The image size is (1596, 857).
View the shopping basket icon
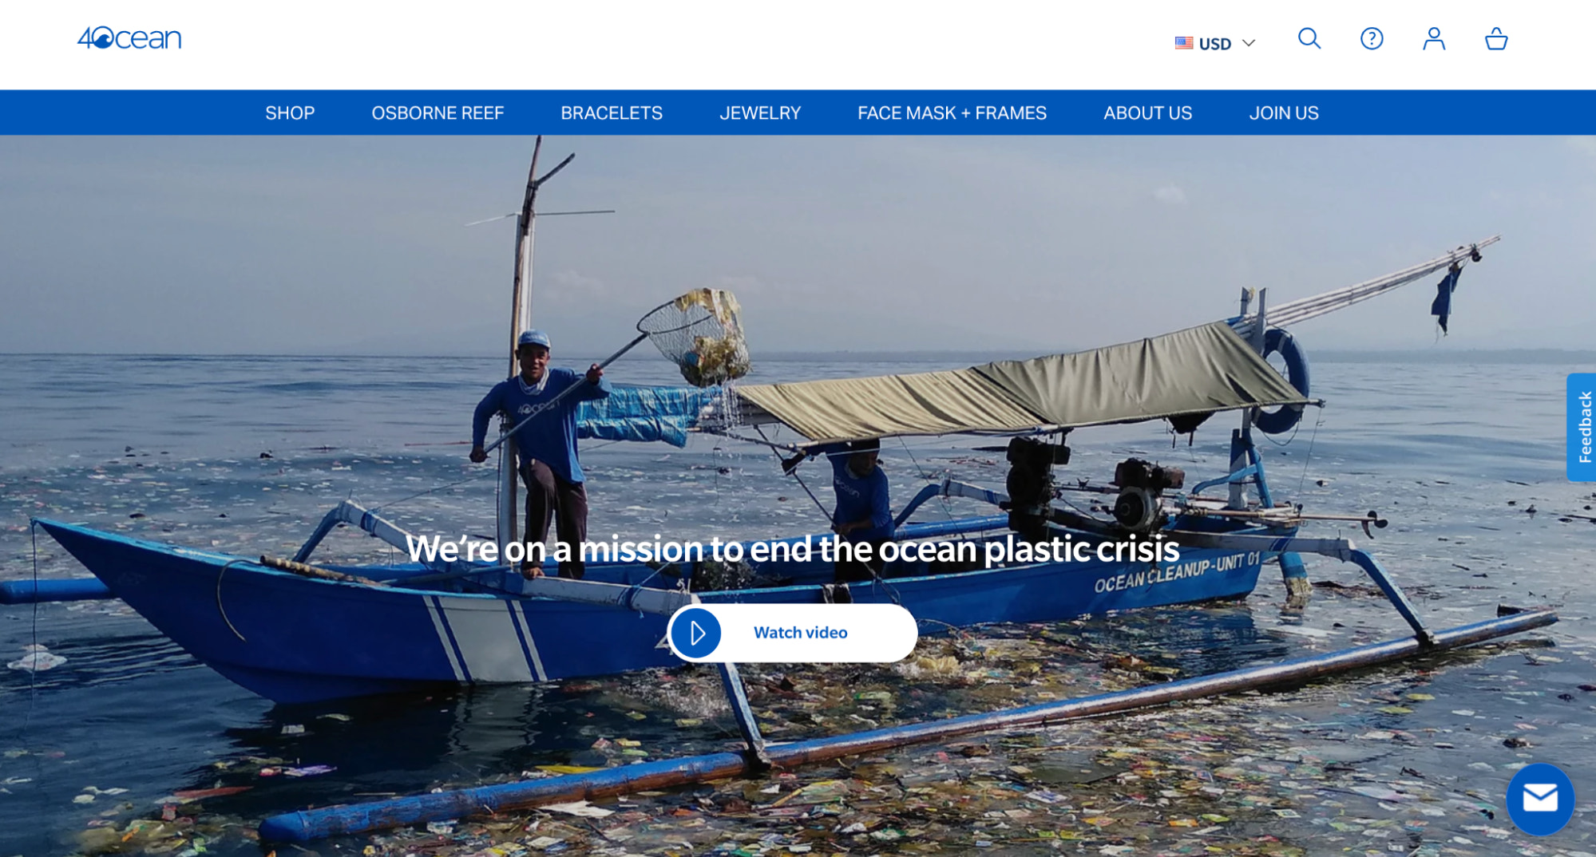tap(1496, 38)
